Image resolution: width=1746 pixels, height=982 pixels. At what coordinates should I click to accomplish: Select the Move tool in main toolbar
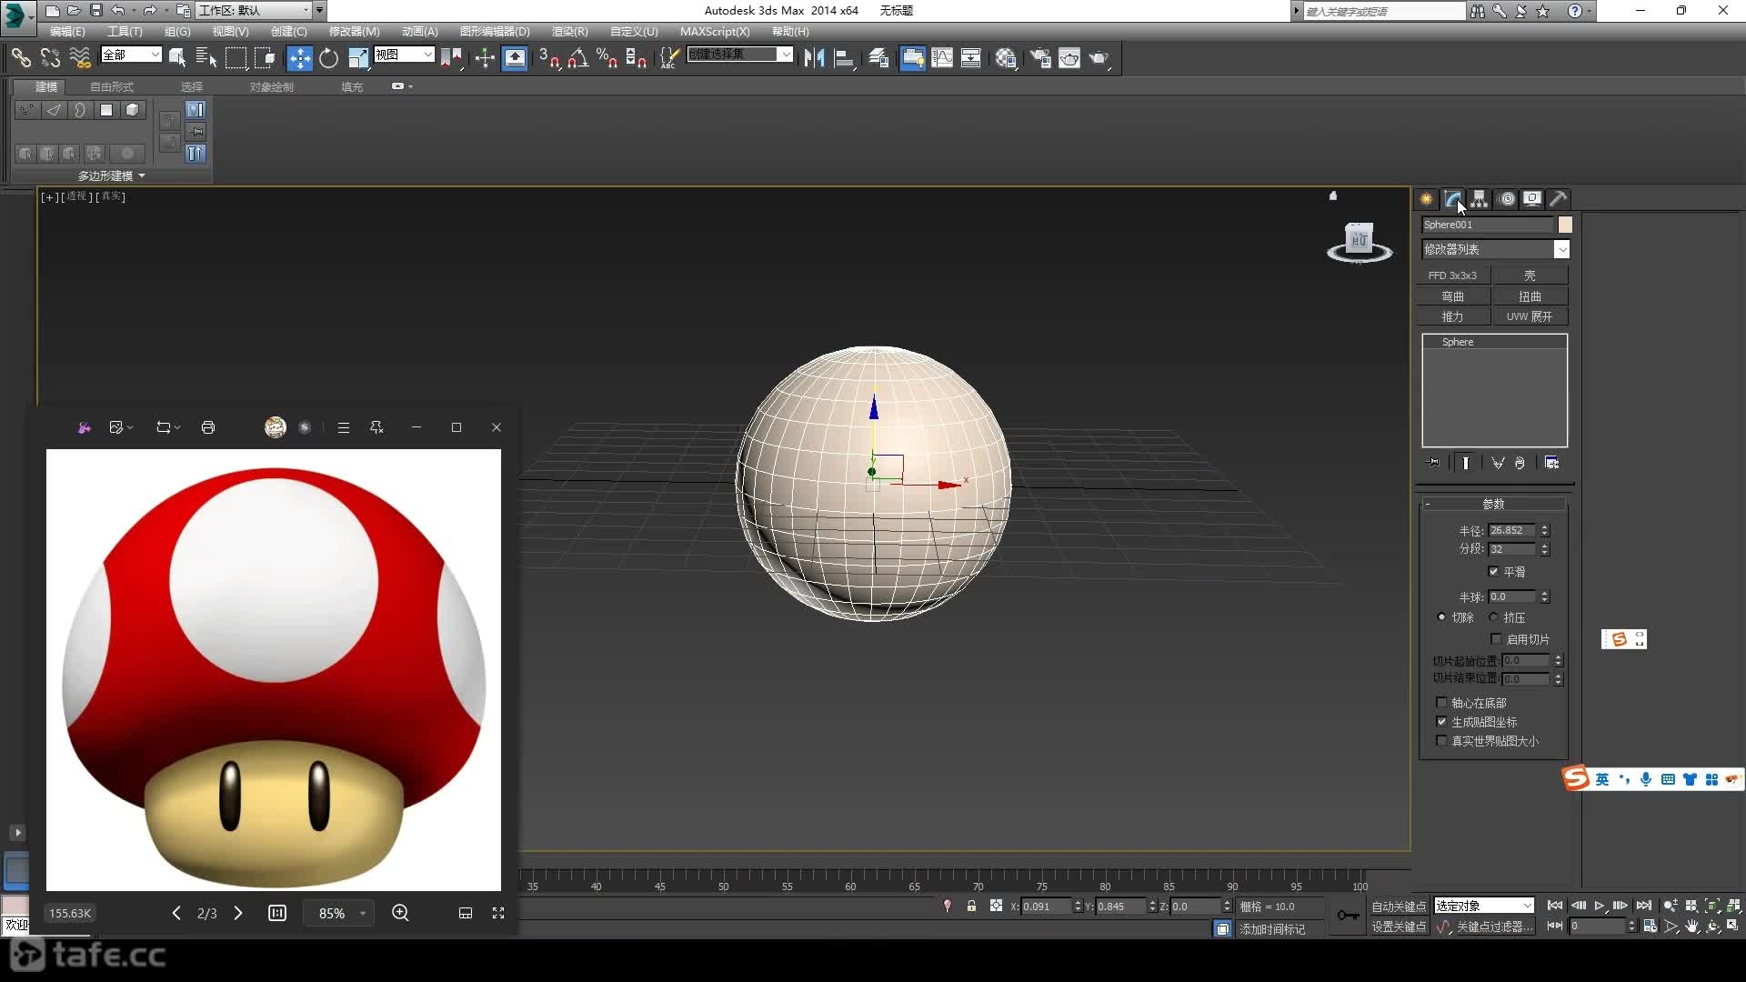(x=299, y=58)
